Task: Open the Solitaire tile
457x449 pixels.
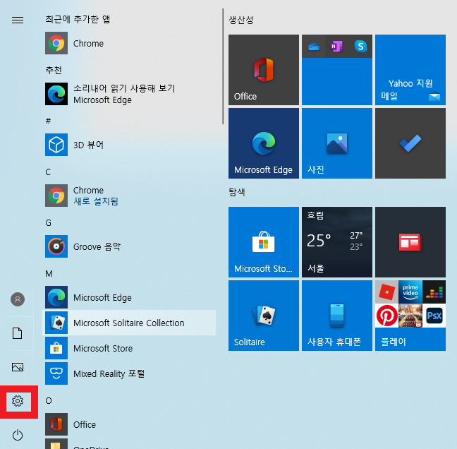Action: (264, 316)
